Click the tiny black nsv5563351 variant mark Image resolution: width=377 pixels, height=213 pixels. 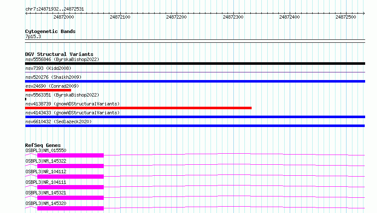tap(26, 99)
